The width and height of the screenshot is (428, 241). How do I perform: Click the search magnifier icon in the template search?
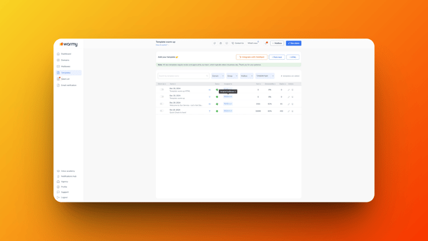207,76
